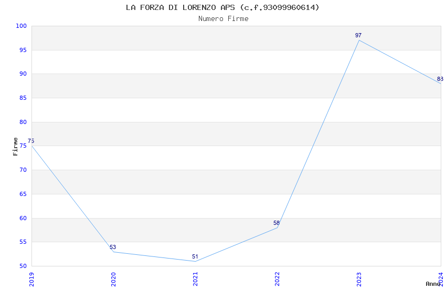446x289 pixels.
Task: Select the data label 75 for 2019
Action: [31, 141]
